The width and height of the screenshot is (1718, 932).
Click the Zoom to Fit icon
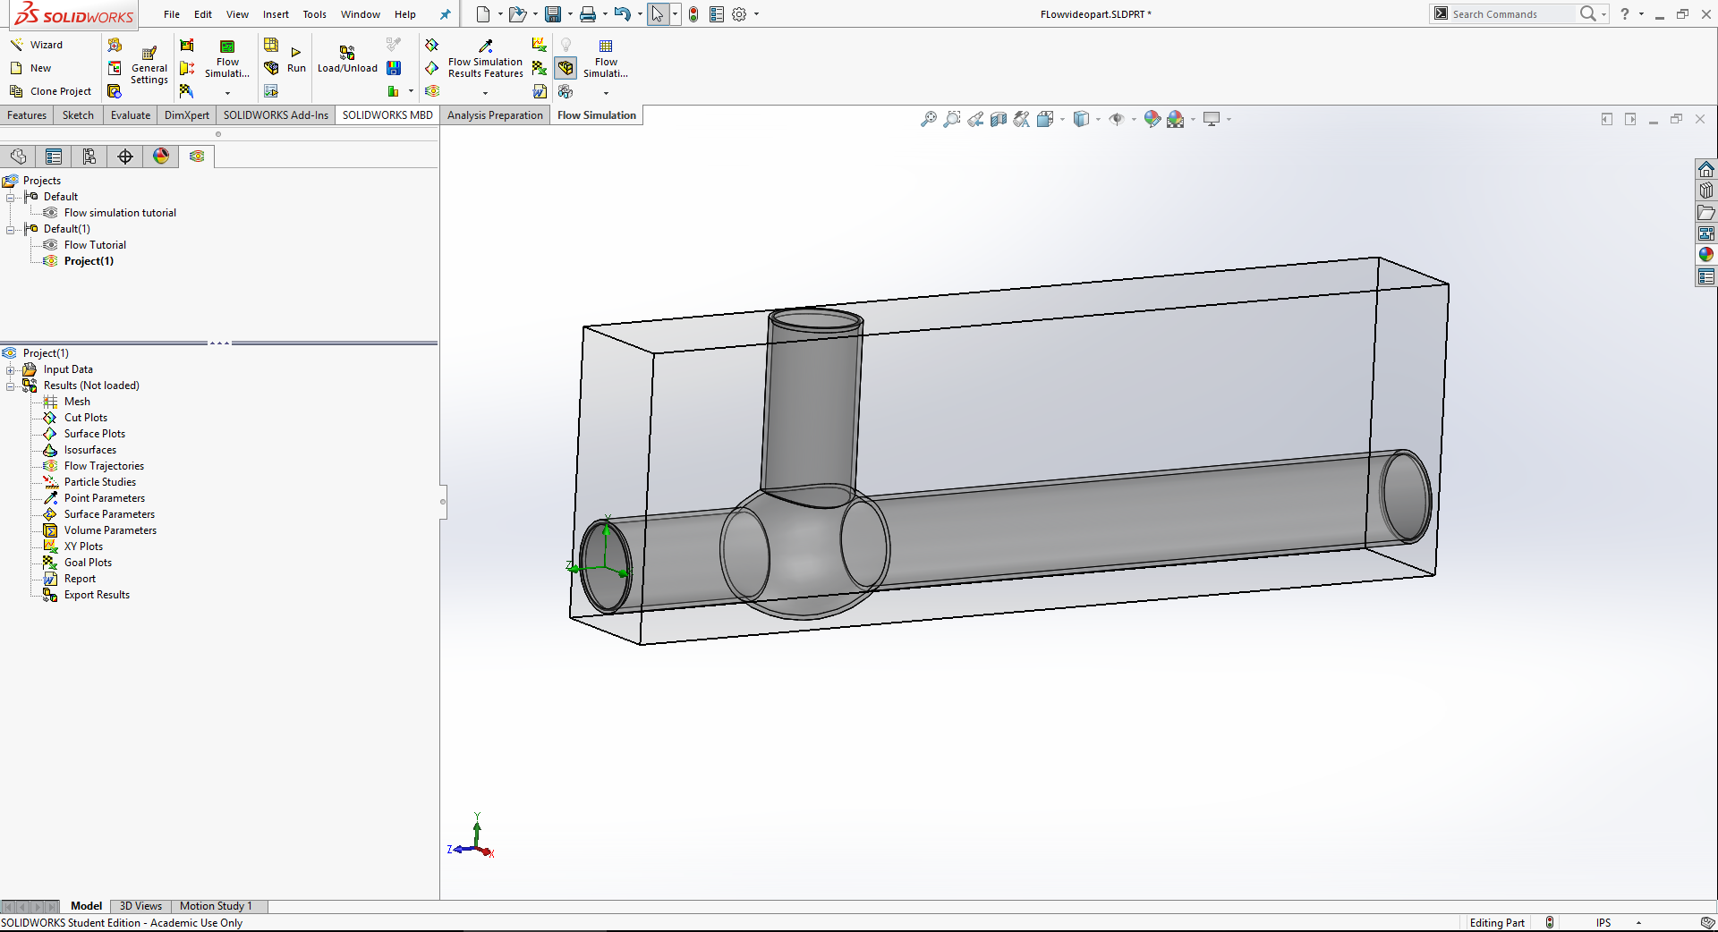[929, 119]
